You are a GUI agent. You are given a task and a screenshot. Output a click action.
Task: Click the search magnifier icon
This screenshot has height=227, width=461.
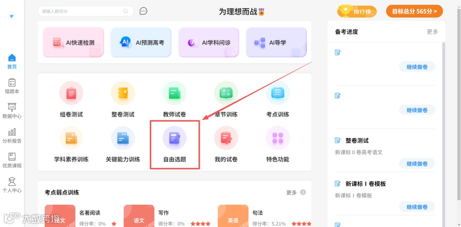point(125,11)
